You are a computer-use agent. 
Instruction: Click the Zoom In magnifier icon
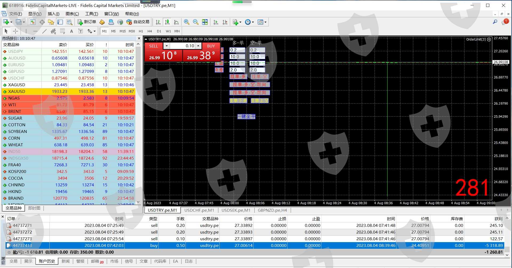click(x=187, y=22)
